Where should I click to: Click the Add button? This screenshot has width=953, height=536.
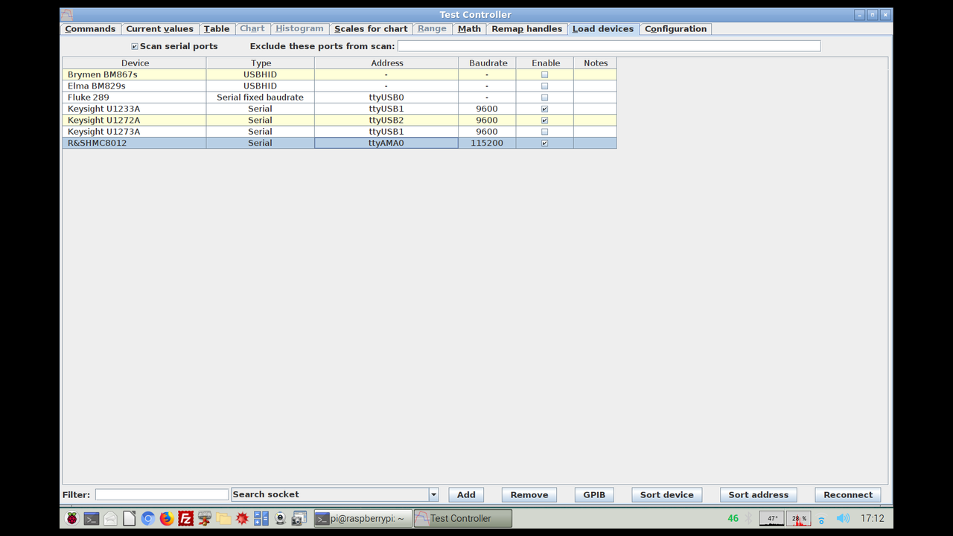[x=466, y=494]
